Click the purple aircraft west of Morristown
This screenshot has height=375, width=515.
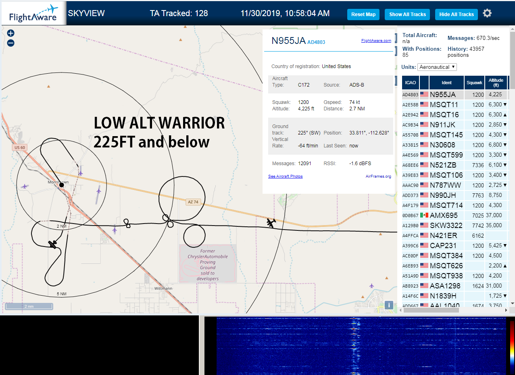pos(25,186)
